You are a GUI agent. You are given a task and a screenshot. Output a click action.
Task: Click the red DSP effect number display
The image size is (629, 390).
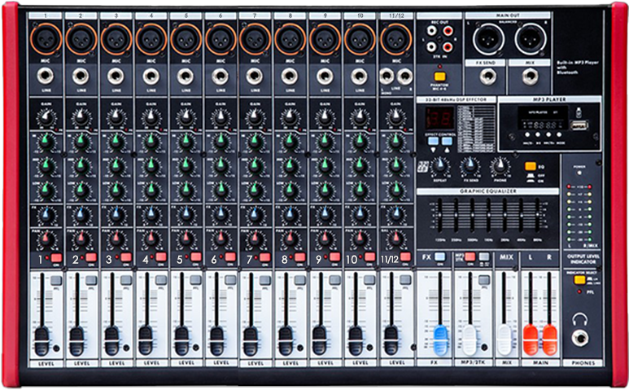pyautogui.click(x=439, y=118)
